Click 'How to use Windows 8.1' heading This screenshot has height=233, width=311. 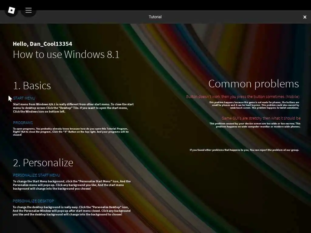[x=66, y=54]
